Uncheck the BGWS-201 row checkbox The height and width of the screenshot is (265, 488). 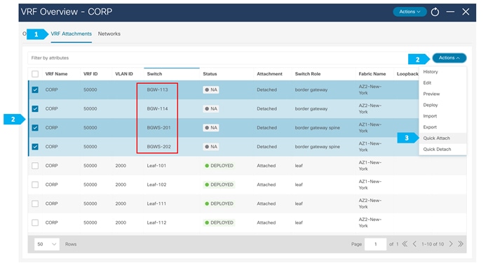35,127
